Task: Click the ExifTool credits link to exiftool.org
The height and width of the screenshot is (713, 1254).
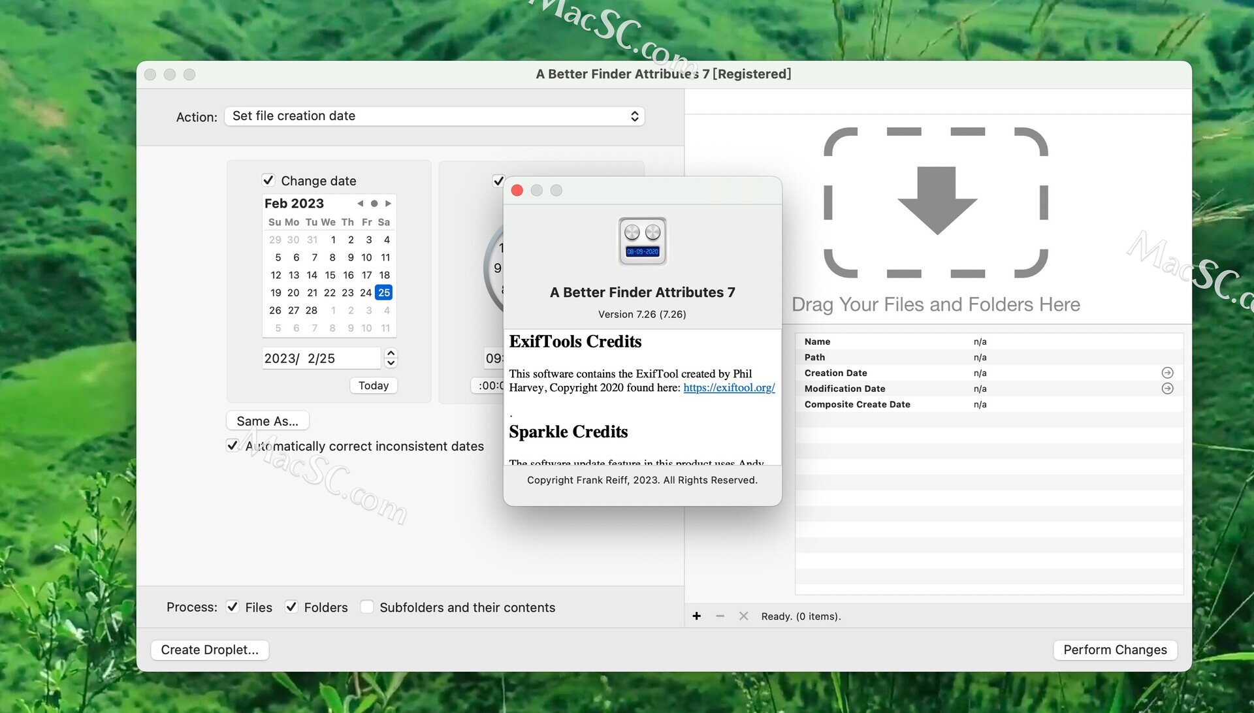Action: click(x=729, y=387)
